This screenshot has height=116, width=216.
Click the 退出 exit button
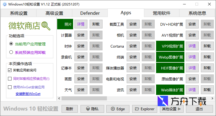click(199, 109)
